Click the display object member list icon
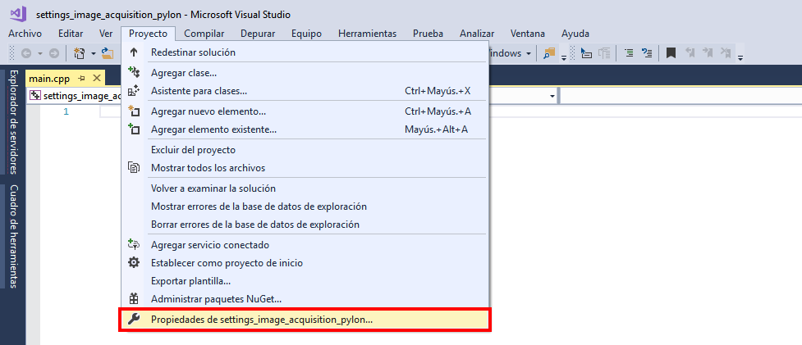 587,52
